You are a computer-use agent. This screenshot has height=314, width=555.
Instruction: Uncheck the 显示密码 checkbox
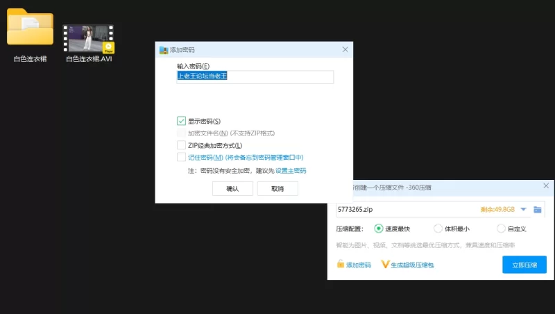[x=182, y=121]
